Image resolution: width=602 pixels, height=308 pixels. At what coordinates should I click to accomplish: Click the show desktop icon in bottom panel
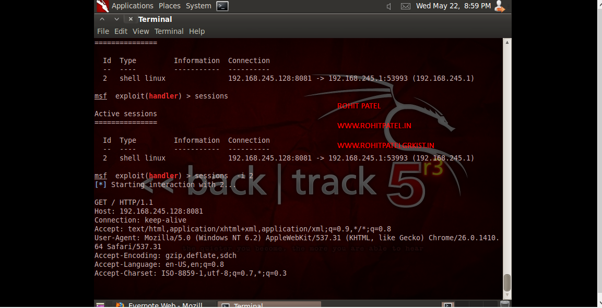(x=100, y=305)
